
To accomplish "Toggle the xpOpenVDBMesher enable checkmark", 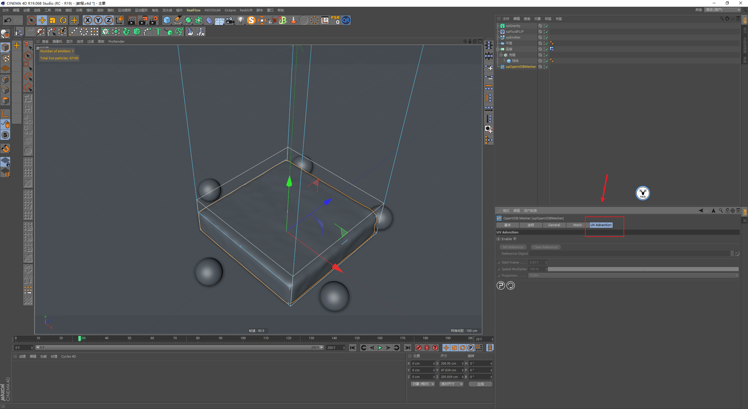I will [547, 67].
